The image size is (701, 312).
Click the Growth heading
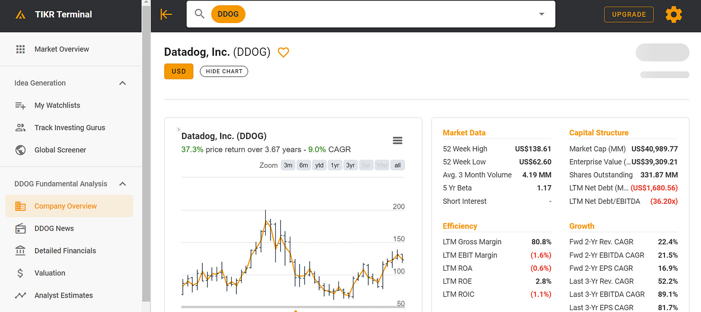tap(582, 226)
